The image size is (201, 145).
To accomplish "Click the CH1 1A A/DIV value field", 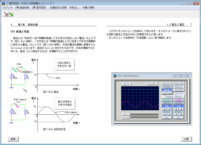I will (x=167, y=106).
